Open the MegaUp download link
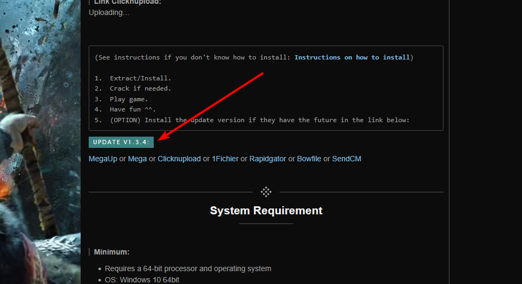Screen dimensions: 522x284 click(103, 159)
